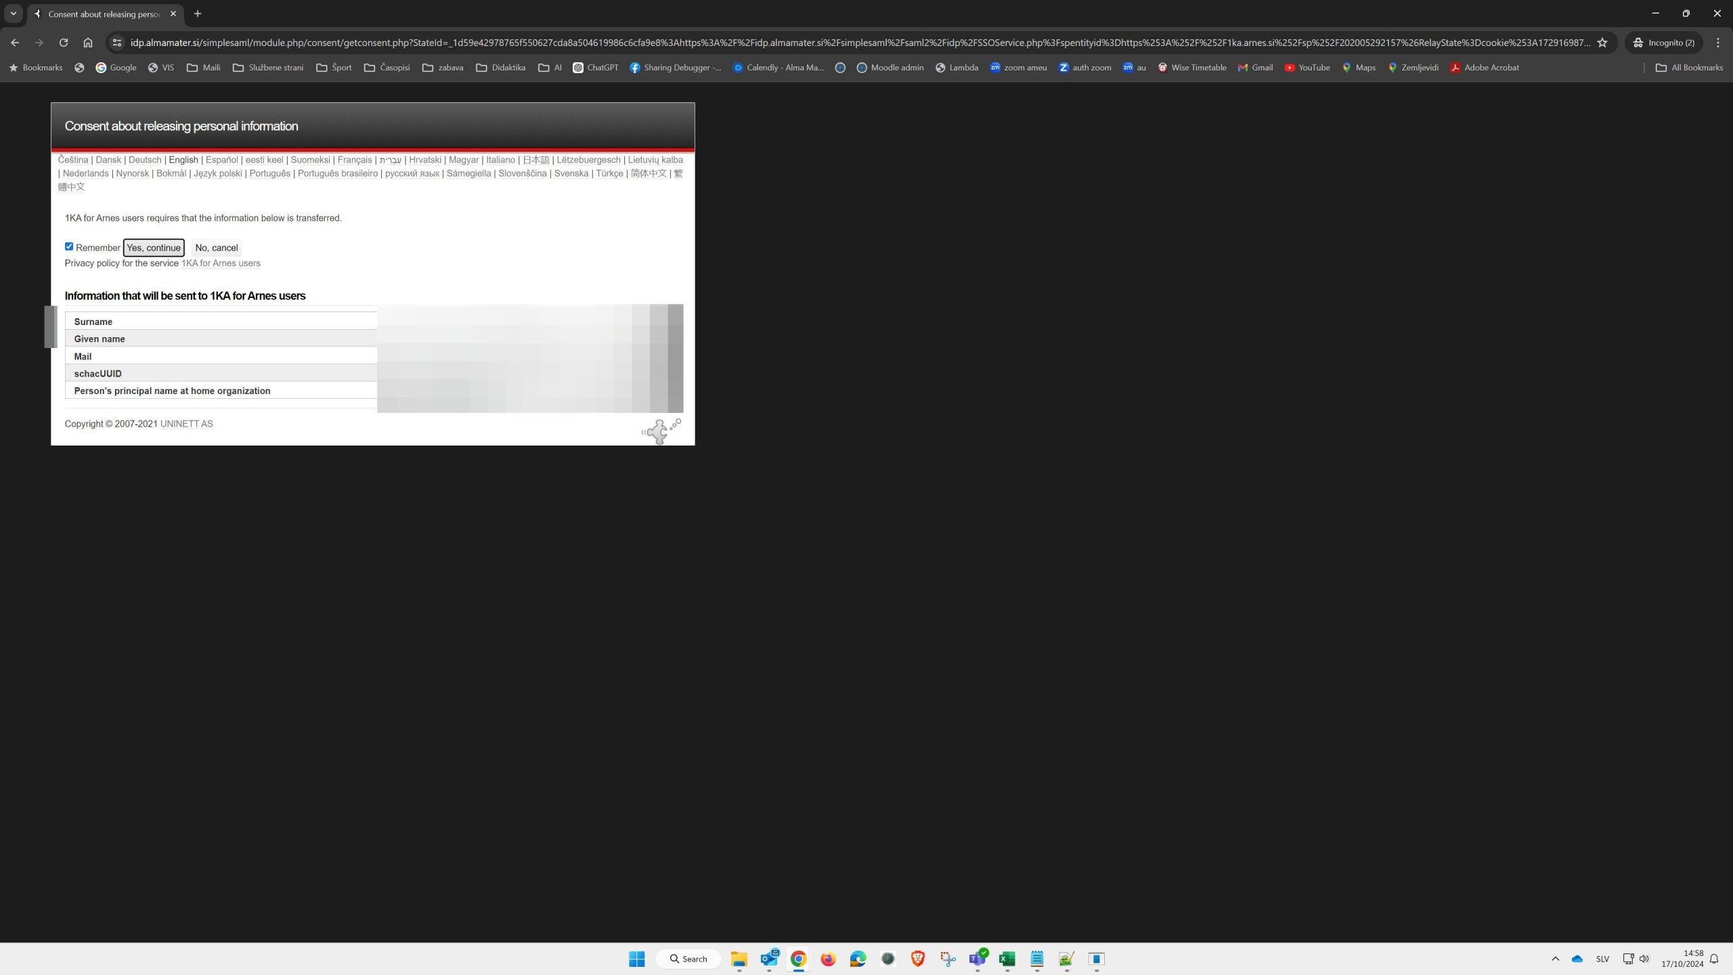Switch the SLV keyboard language indicator
The image size is (1733, 975).
1602,959
